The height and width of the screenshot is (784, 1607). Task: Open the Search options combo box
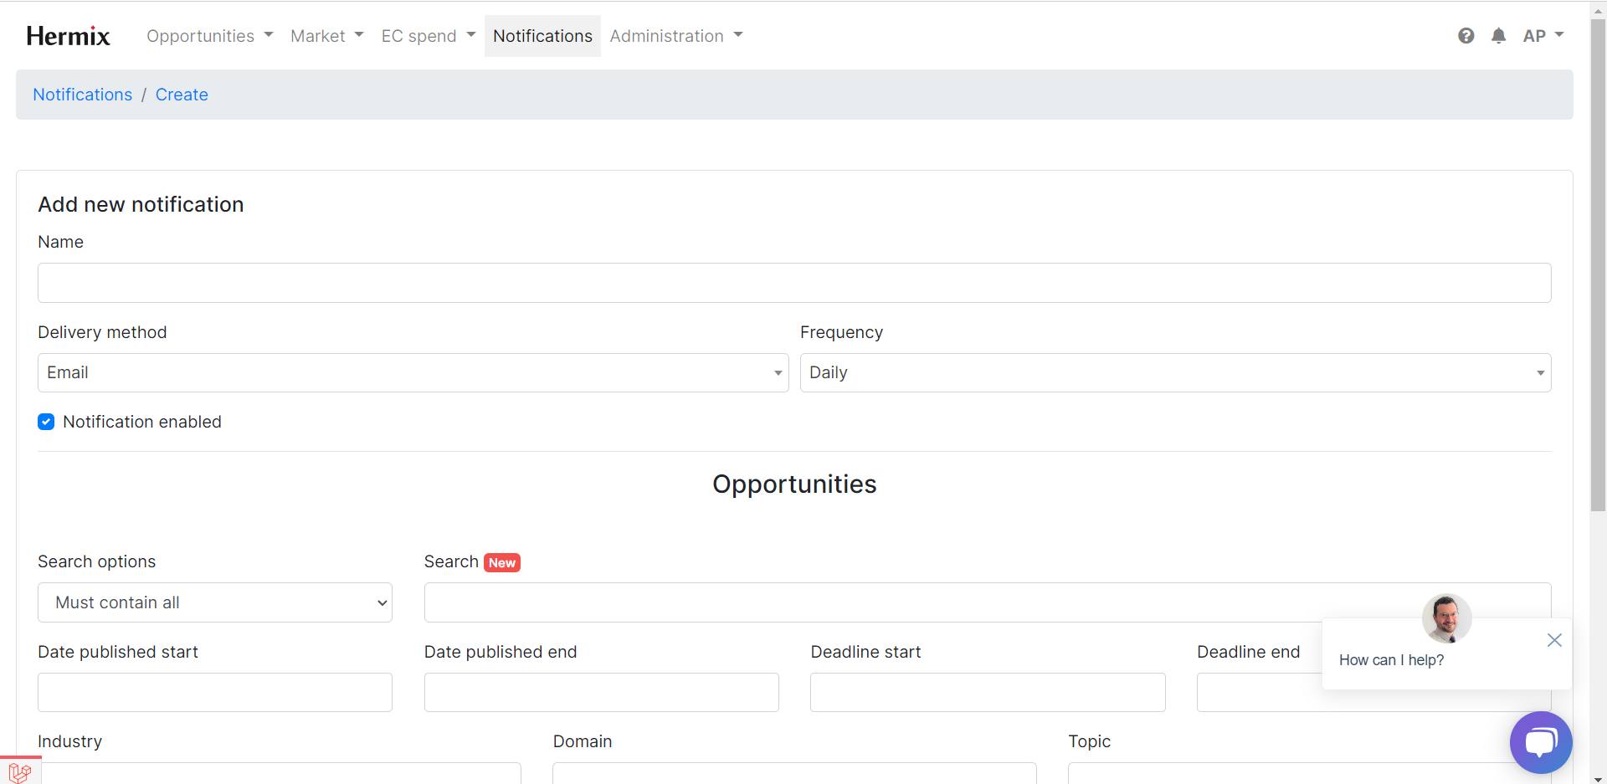214,602
